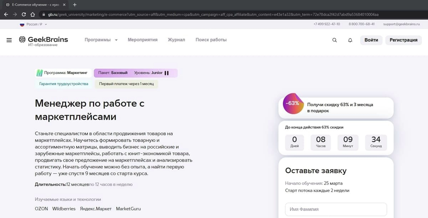
Task: Click Первый платеж через 1 месяц tag
Action: point(126,84)
